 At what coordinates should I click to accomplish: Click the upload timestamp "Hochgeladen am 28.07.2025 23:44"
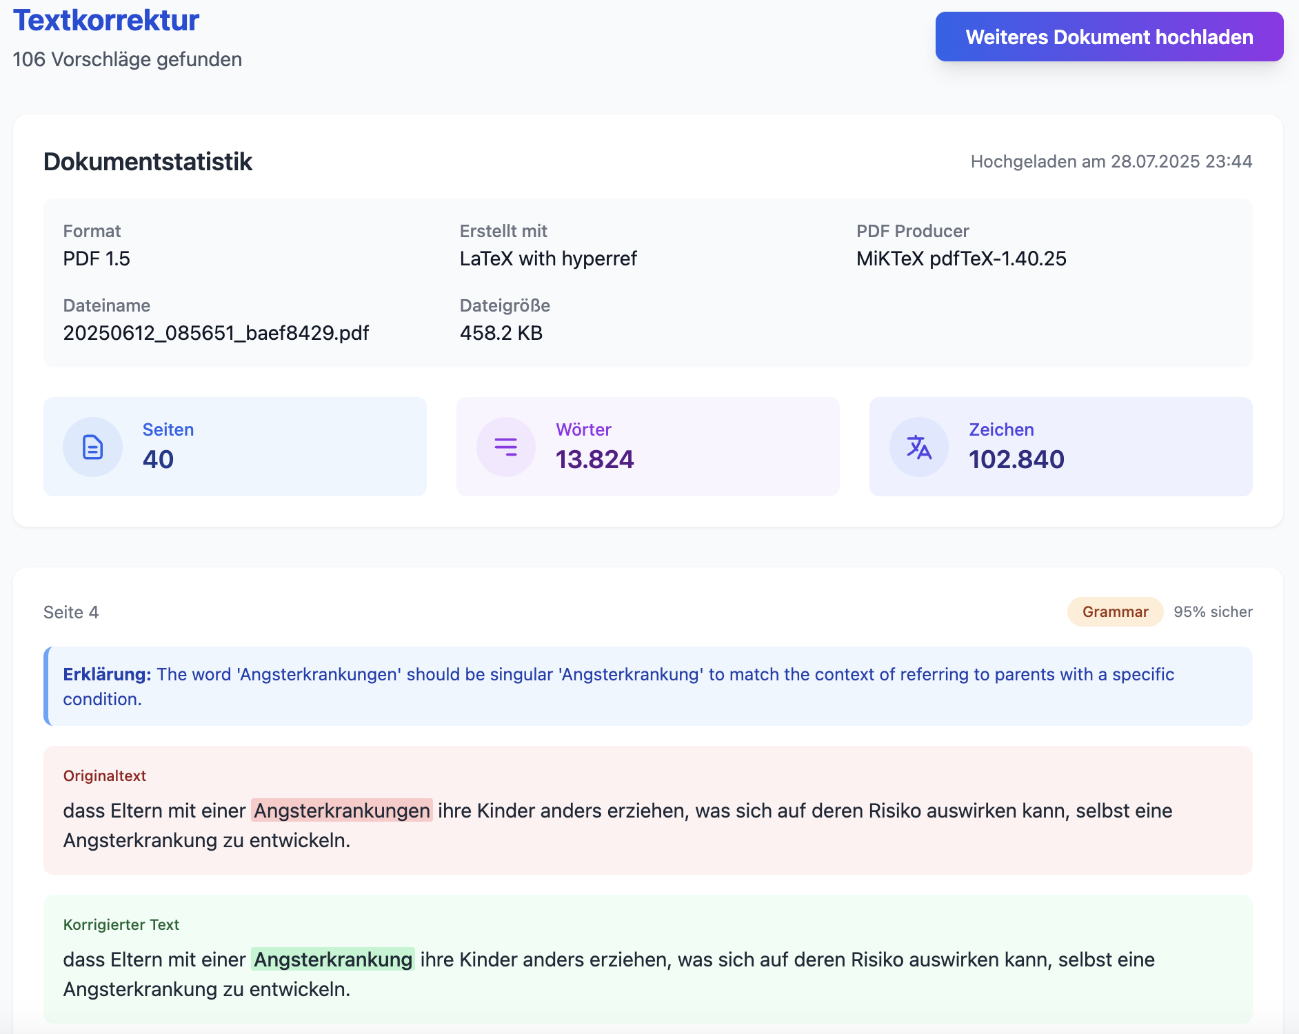point(1111,161)
